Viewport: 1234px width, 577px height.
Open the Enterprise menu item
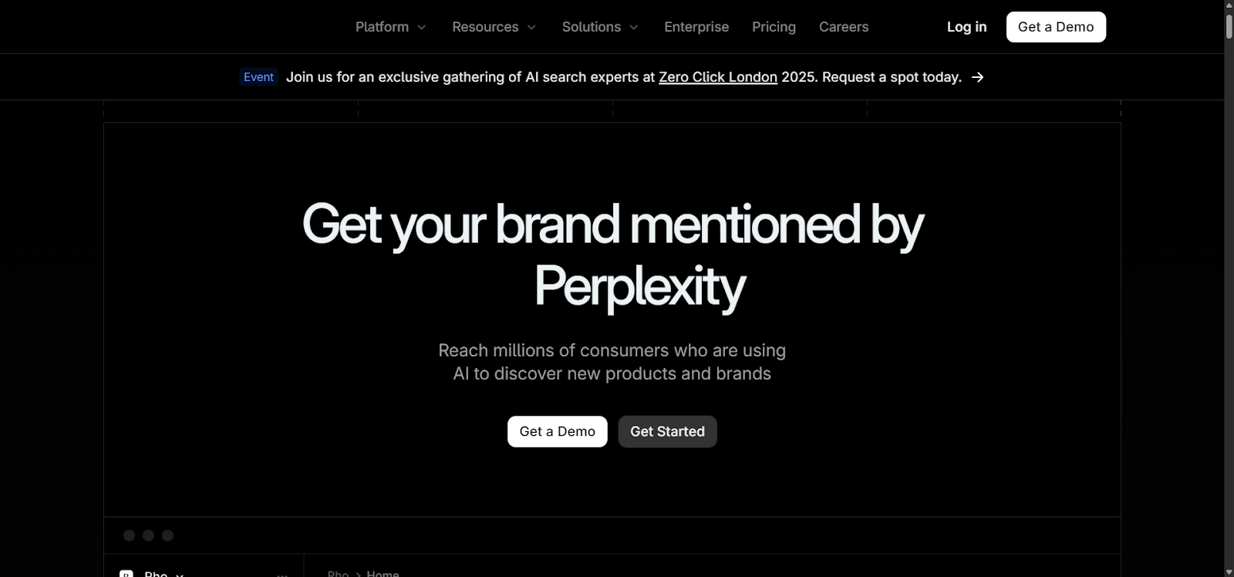coord(696,26)
